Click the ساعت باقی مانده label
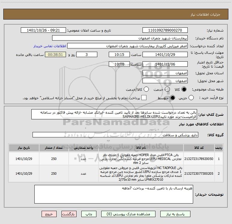 point(30,55)
